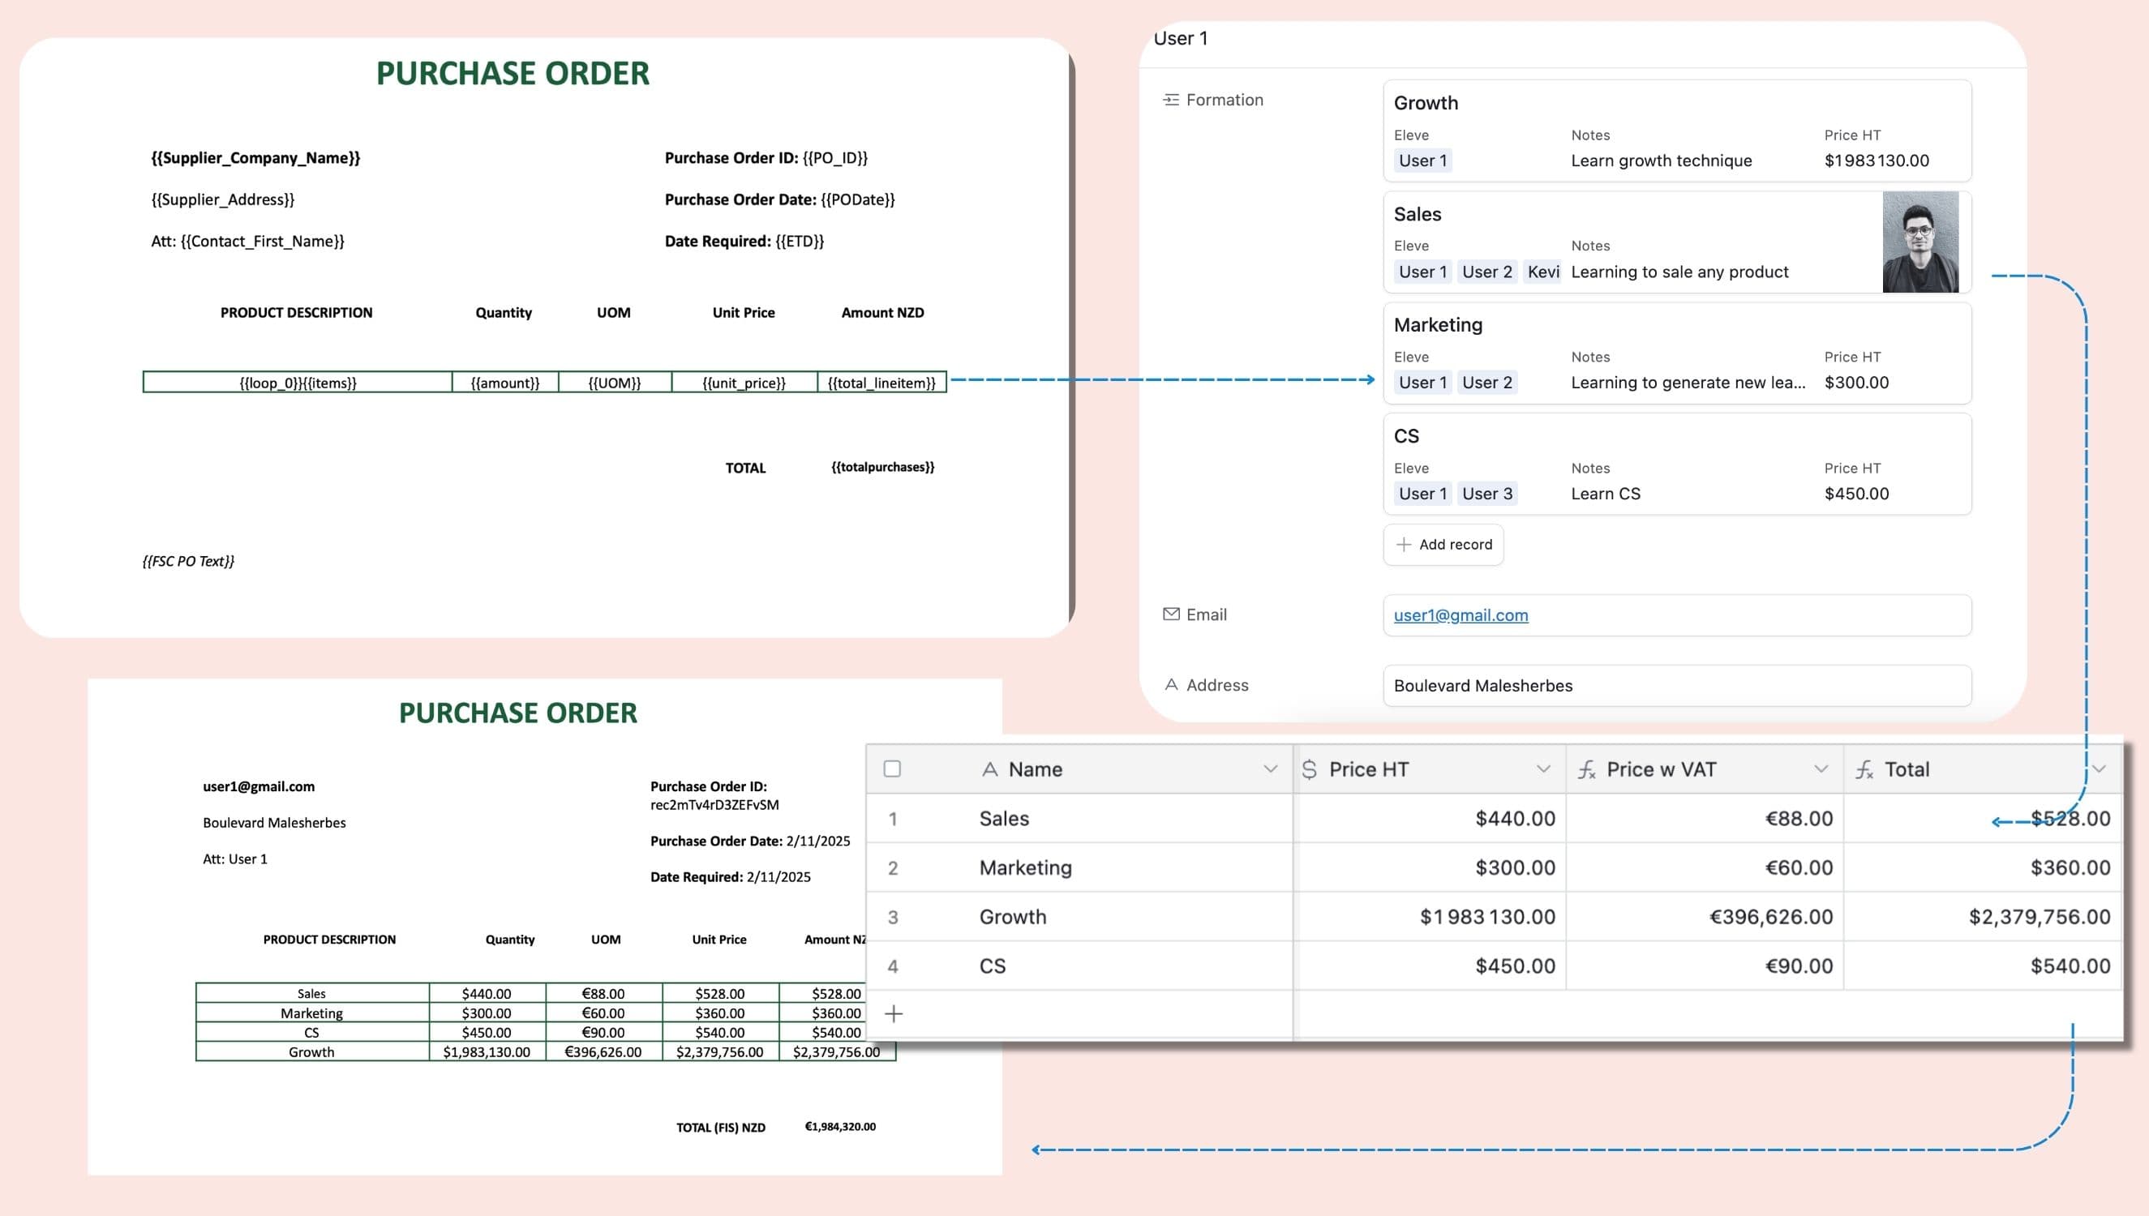Viewport: 2149px width, 1216px height.
Task: Toggle the select-all checkbox in grid header
Action: [x=894, y=767]
